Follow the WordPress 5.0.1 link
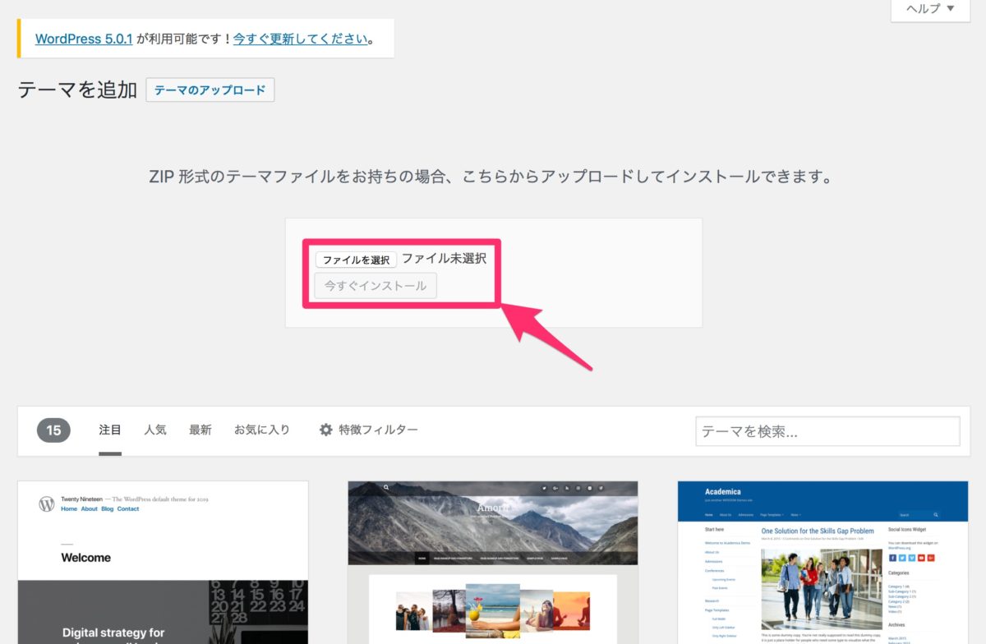The height and width of the screenshot is (644, 986). (x=84, y=39)
